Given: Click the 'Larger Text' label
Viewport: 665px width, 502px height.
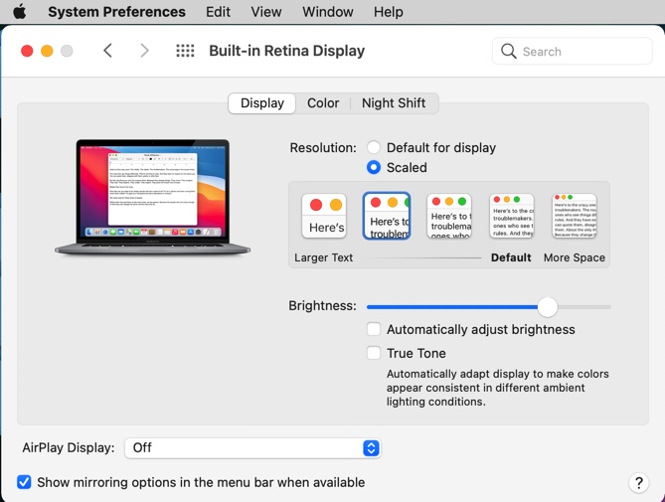Looking at the screenshot, I should (x=324, y=257).
